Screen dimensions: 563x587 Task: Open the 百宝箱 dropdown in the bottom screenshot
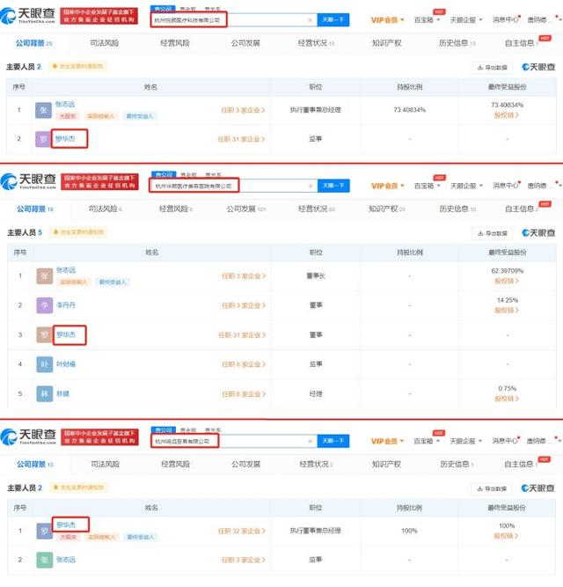click(427, 441)
